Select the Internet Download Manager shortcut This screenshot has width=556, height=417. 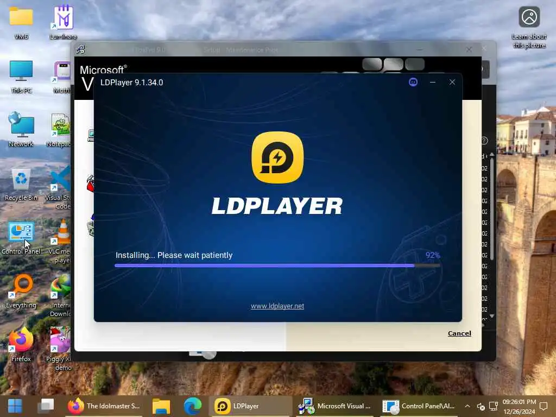60,296
